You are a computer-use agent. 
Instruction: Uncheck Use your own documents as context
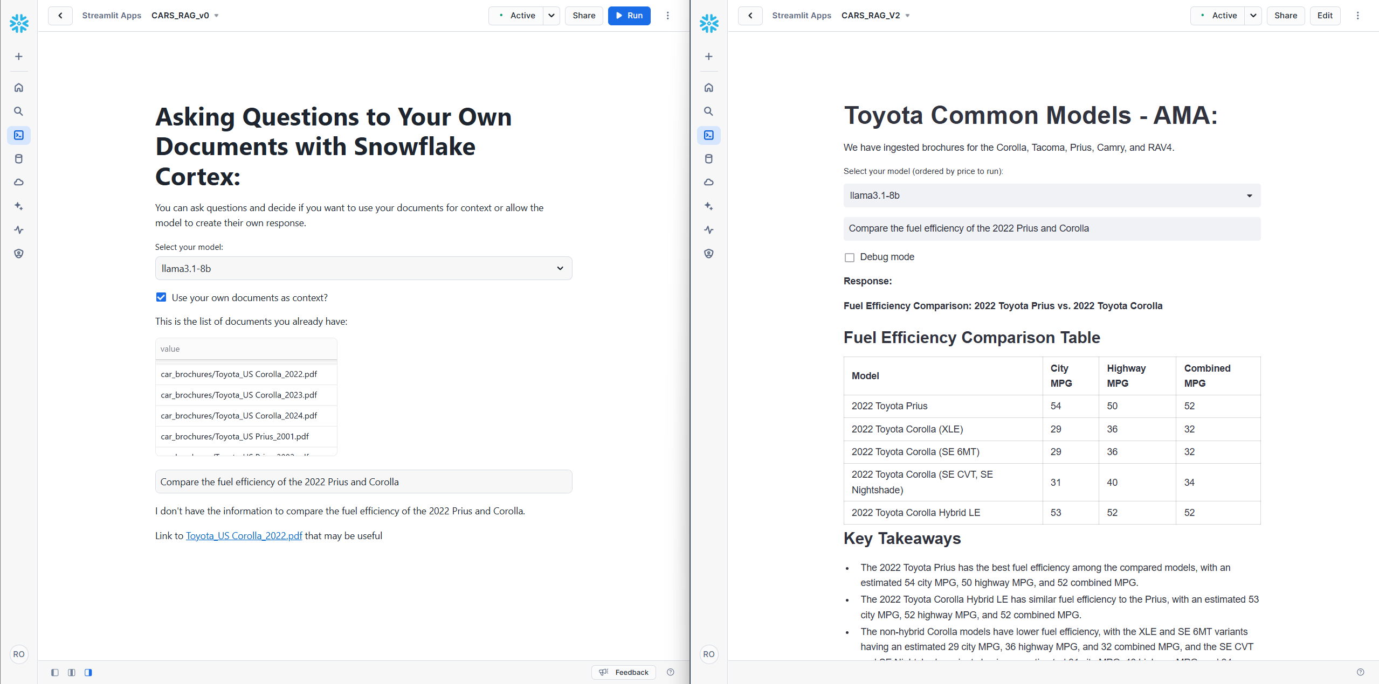(x=161, y=297)
